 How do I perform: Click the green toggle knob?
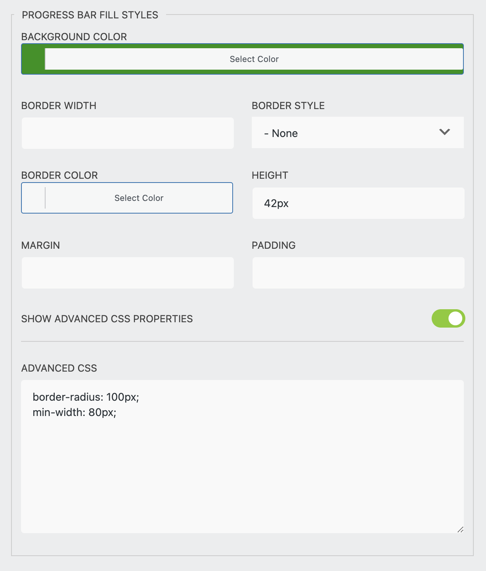455,318
